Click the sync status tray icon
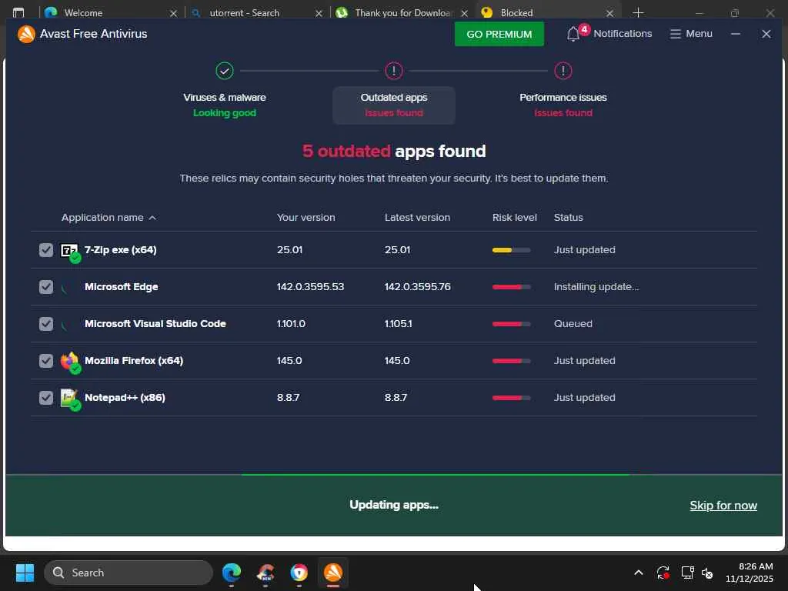This screenshot has height=591, width=788. pos(663,573)
